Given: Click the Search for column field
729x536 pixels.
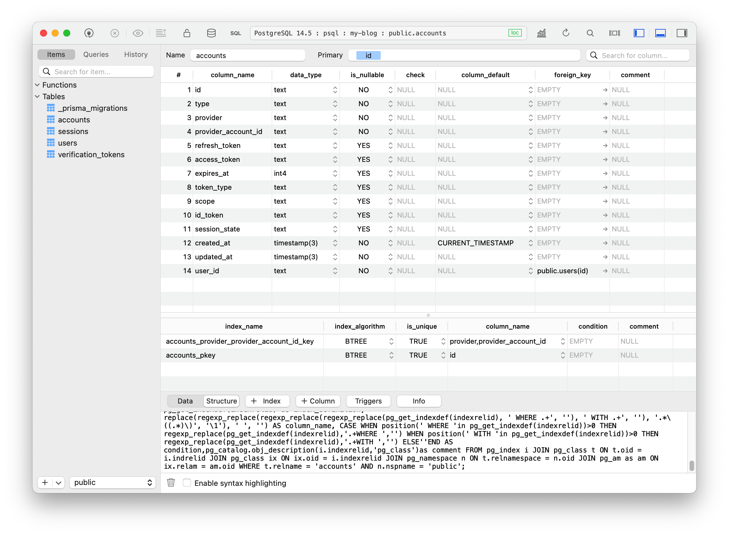Looking at the screenshot, I should point(638,55).
